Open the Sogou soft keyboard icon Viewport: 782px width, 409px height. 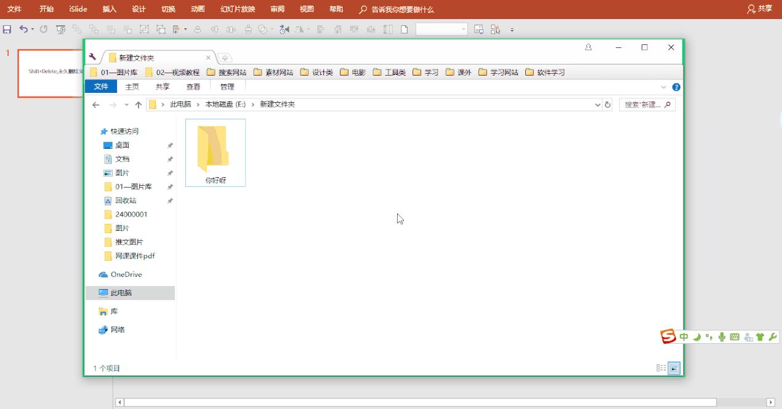pyautogui.click(x=735, y=336)
